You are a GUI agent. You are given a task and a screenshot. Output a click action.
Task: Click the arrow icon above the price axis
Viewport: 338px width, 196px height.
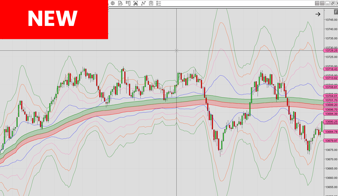[318, 14]
